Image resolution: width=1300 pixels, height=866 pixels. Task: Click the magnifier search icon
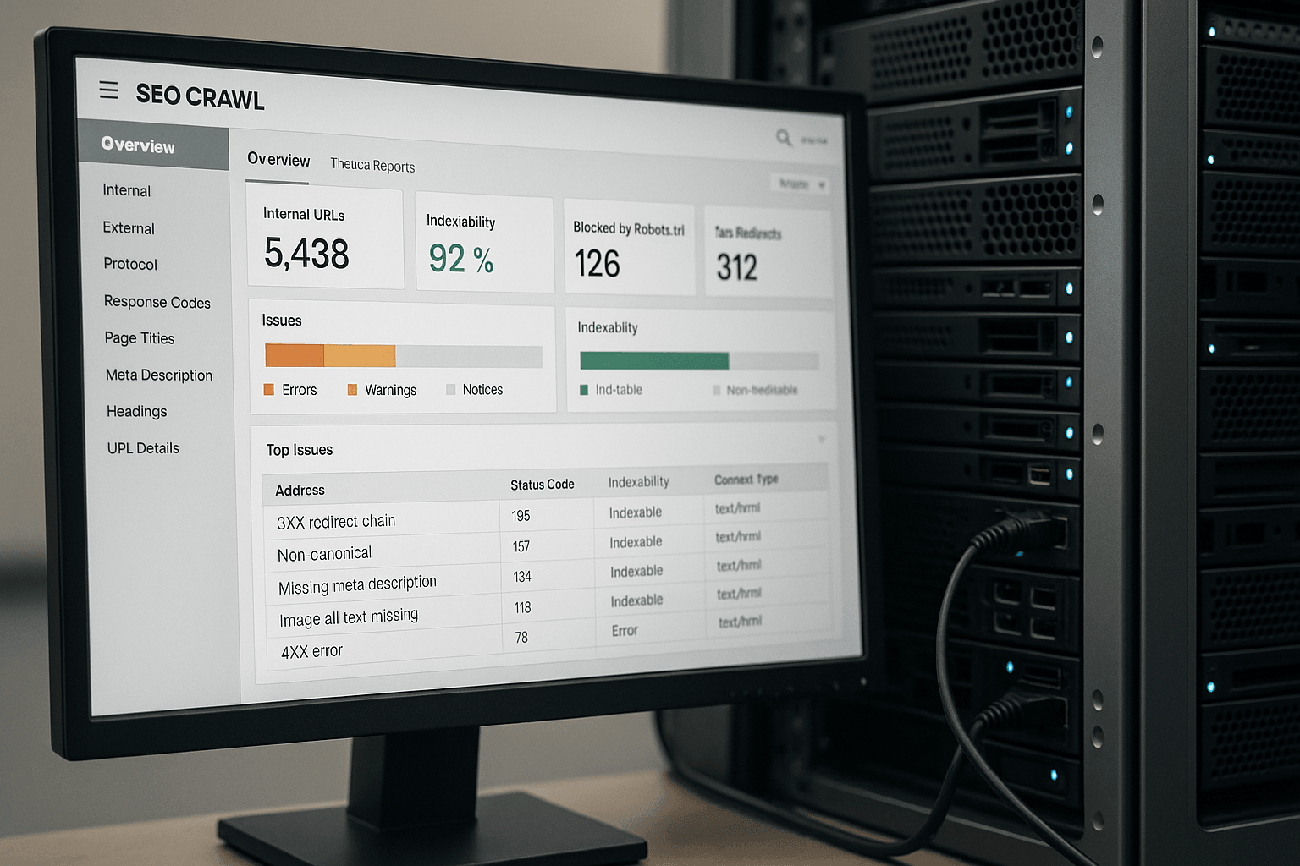pos(784,136)
